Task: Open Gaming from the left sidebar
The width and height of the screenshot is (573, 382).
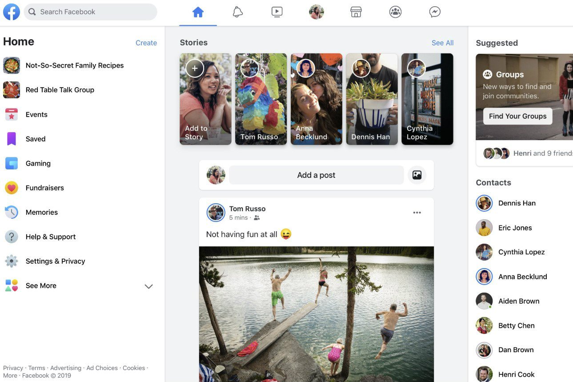Action: click(38, 163)
